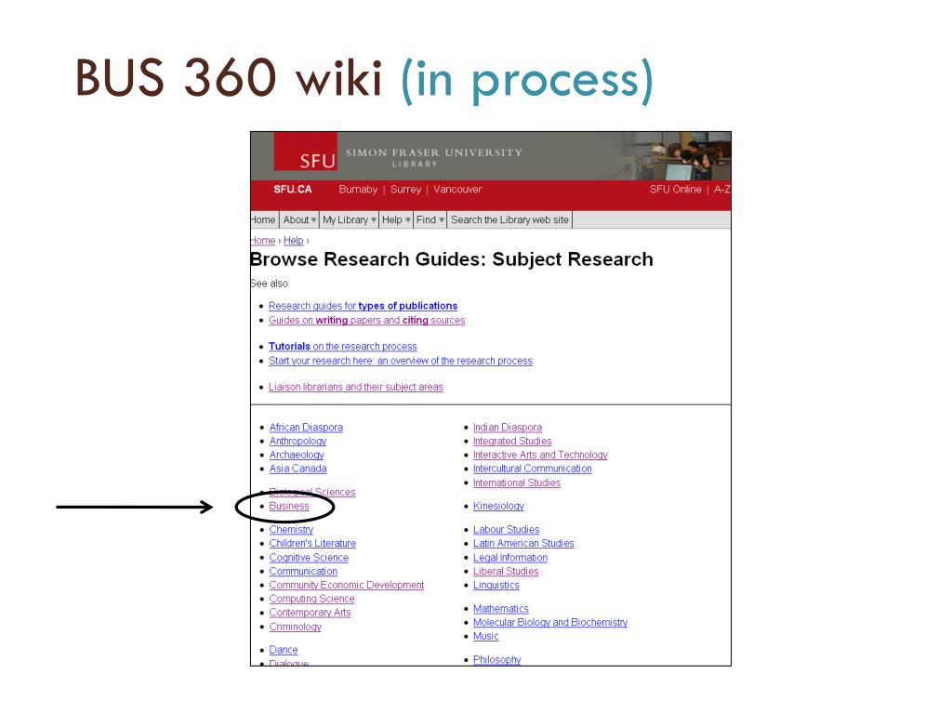Open the Kinesiology guide
This screenshot has height=714, width=952.
(x=498, y=506)
